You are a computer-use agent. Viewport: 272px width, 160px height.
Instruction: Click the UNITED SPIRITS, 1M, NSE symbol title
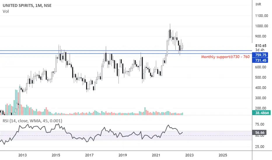tap(27, 6)
